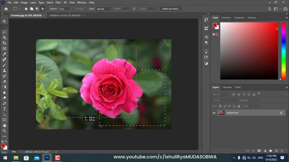
Task: Open the Share icon at top right
Action: point(285,9)
